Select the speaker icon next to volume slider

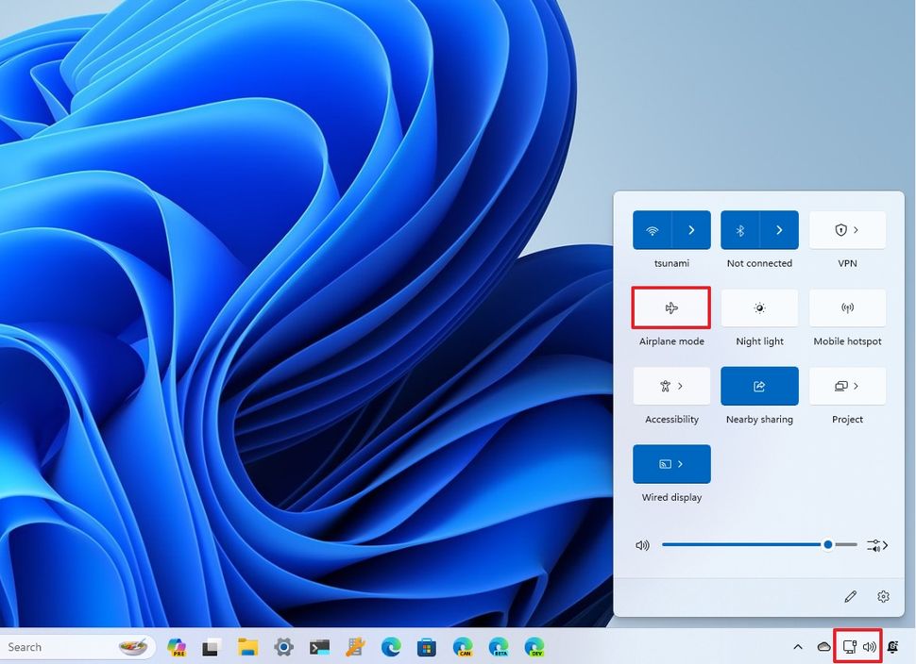click(643, 544)
